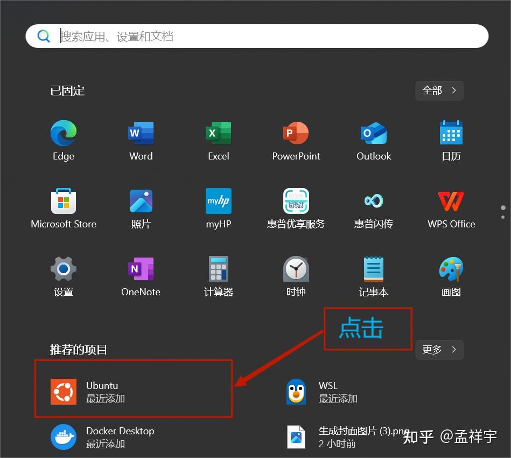Open the 时钟 clock app

296,269
